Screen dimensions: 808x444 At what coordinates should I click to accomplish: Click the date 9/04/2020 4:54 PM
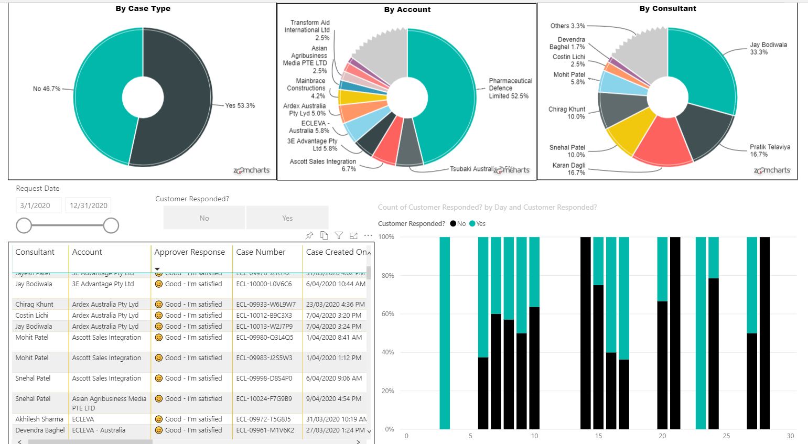(333, 398)
